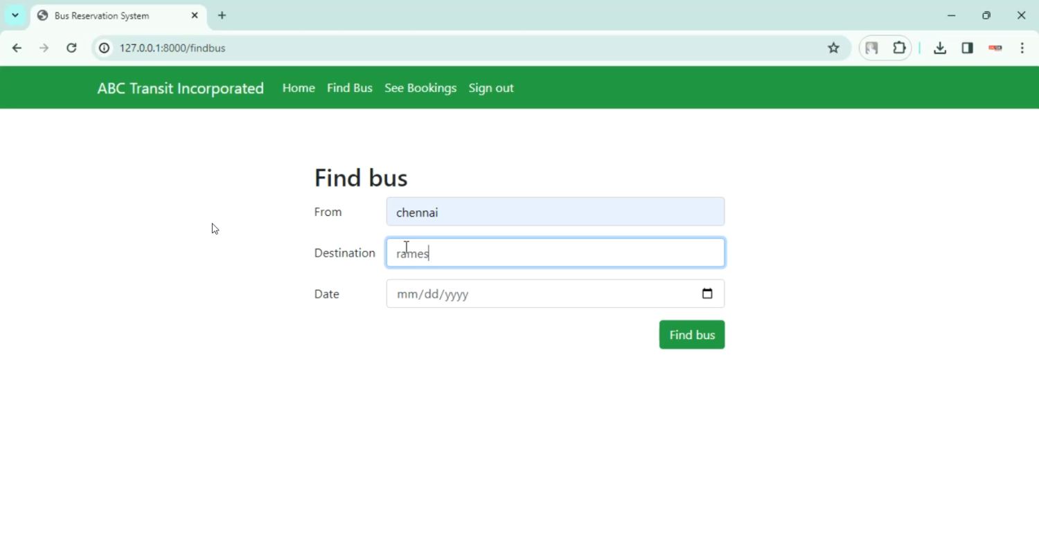The width and height of the screenshot is (1039, 546).
Task: Open the Home nav link
Action: point(299,88)
